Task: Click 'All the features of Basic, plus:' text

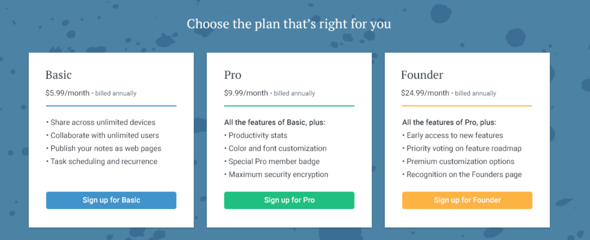Action: pos(275,122)
